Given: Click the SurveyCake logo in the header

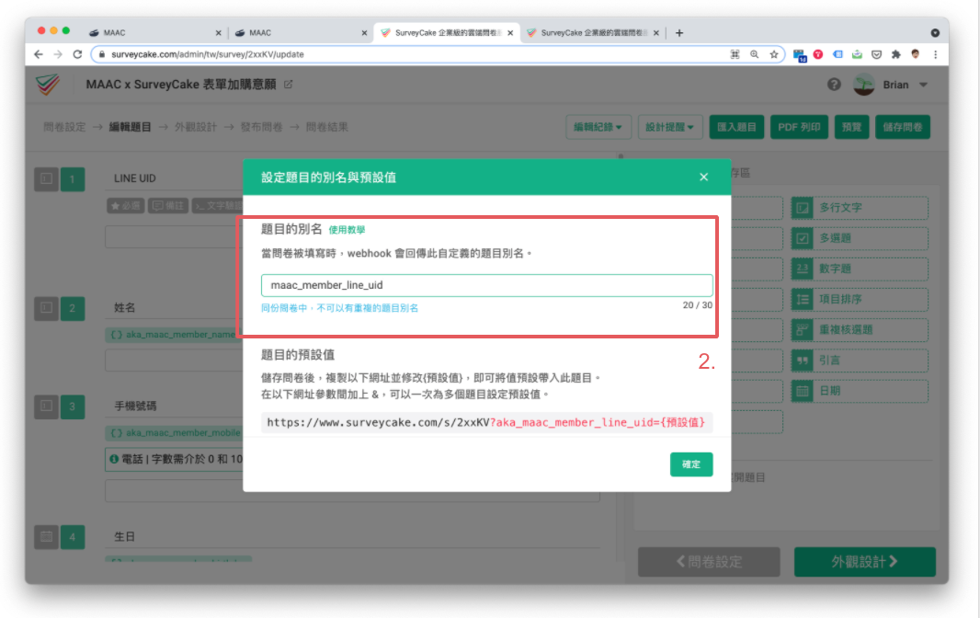Looking at the screenshot, I should (x=48, y=84).
